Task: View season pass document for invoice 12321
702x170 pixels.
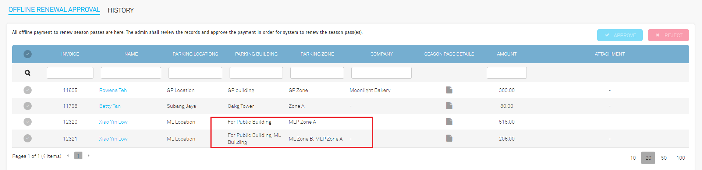Action: point(449,138)
